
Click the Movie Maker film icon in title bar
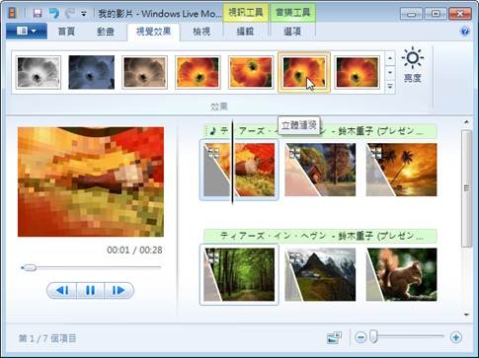click(13, 13)
